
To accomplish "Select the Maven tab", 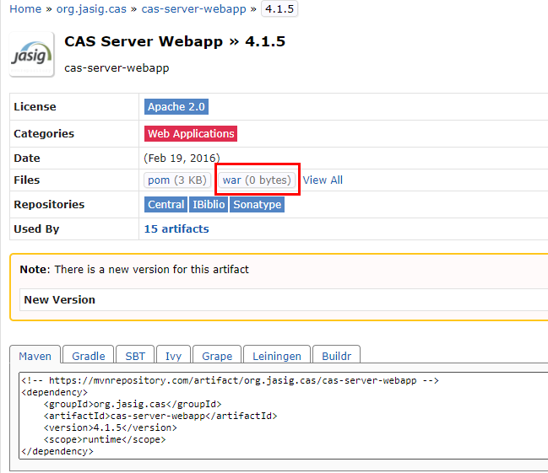I will (x=35, y=356).
